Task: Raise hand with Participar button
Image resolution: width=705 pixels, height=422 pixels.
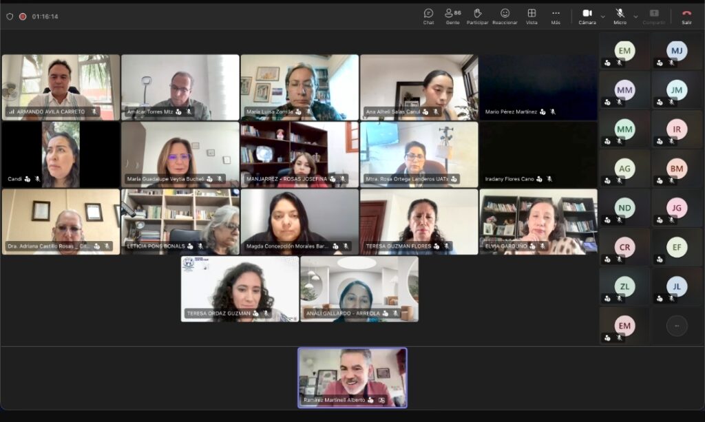Action: 478,17
